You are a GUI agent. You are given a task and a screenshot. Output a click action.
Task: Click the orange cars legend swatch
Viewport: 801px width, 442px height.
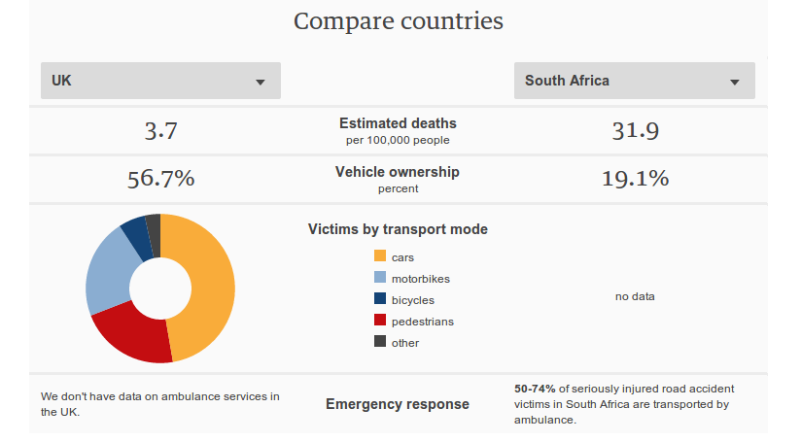[380, 256]
